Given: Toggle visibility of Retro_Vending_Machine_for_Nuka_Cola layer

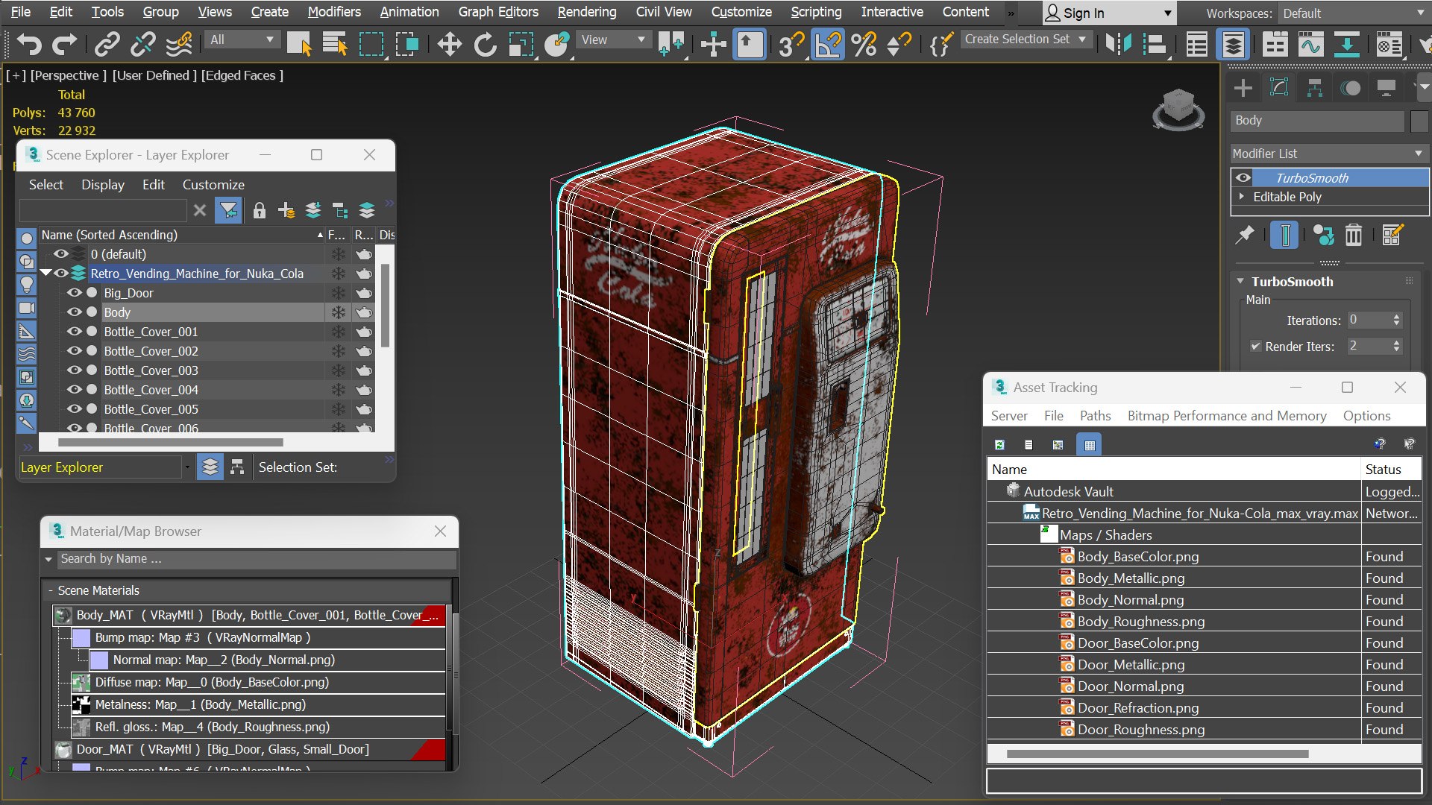Looking at the screenshot, I should click(x=61, y=274).
